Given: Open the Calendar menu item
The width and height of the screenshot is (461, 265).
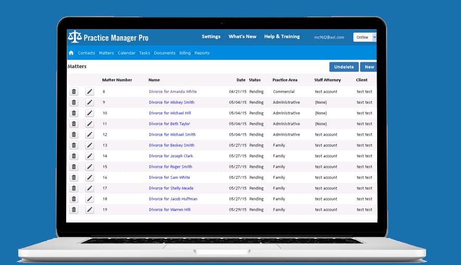Looking at the screenshot, I should (x=127, y=53).
